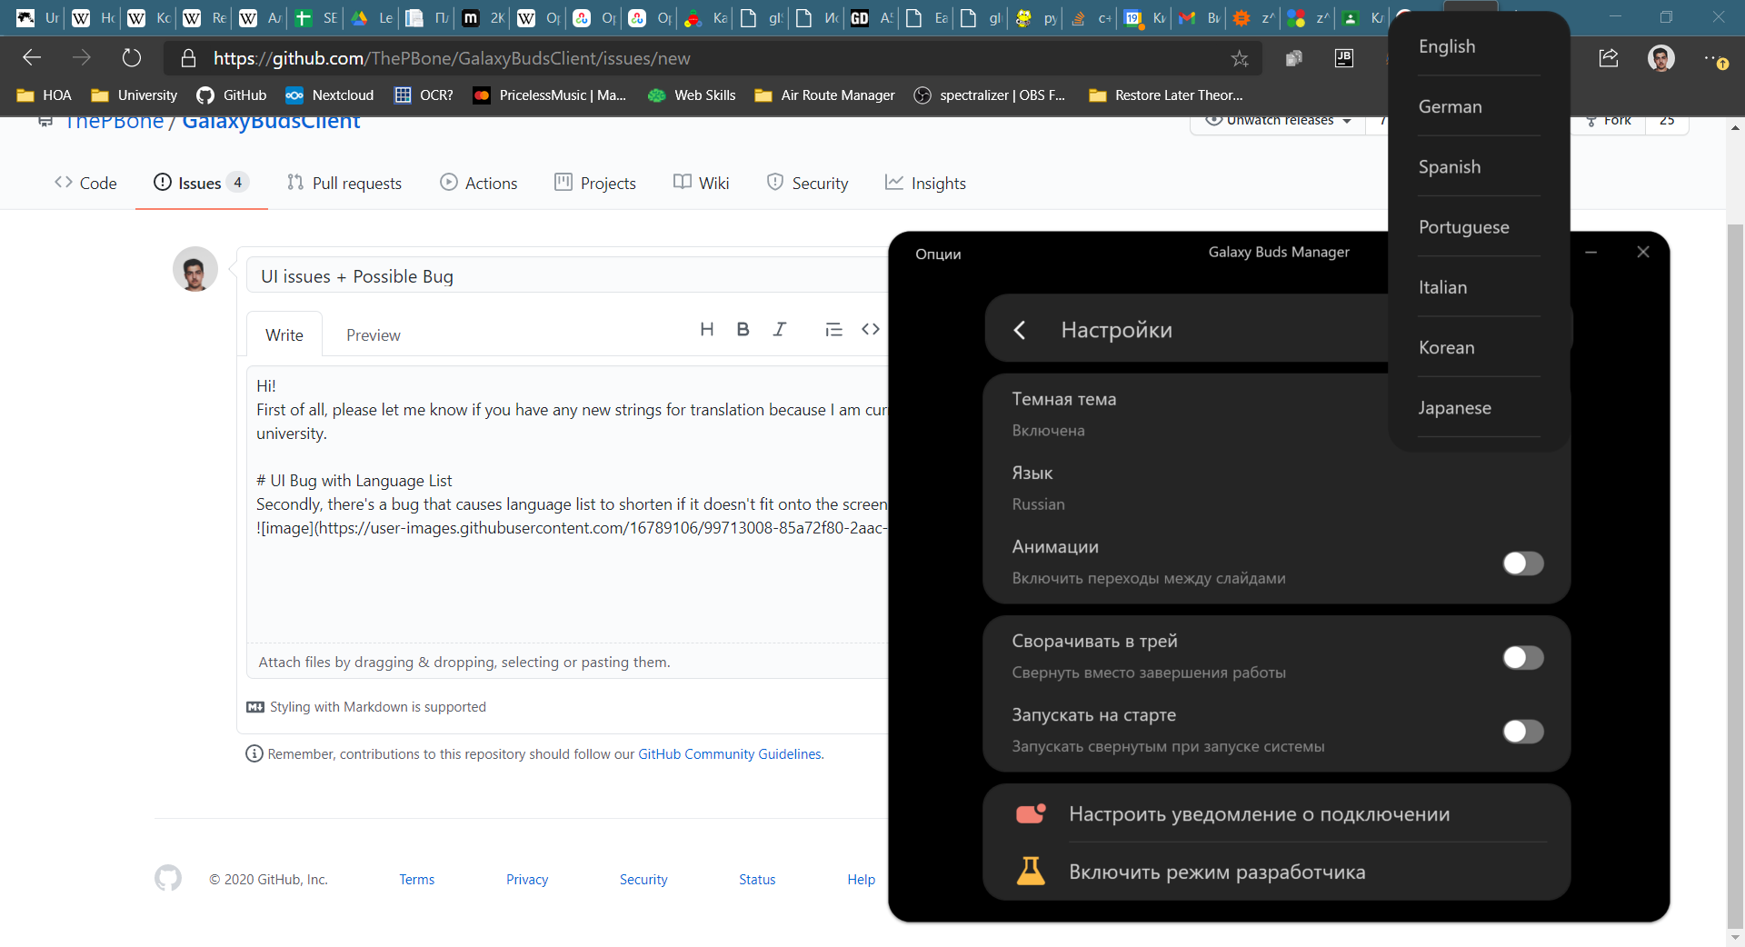Toggle the Анимации switch
The height and width of the screenshot is (947, 1745).
1523,563
